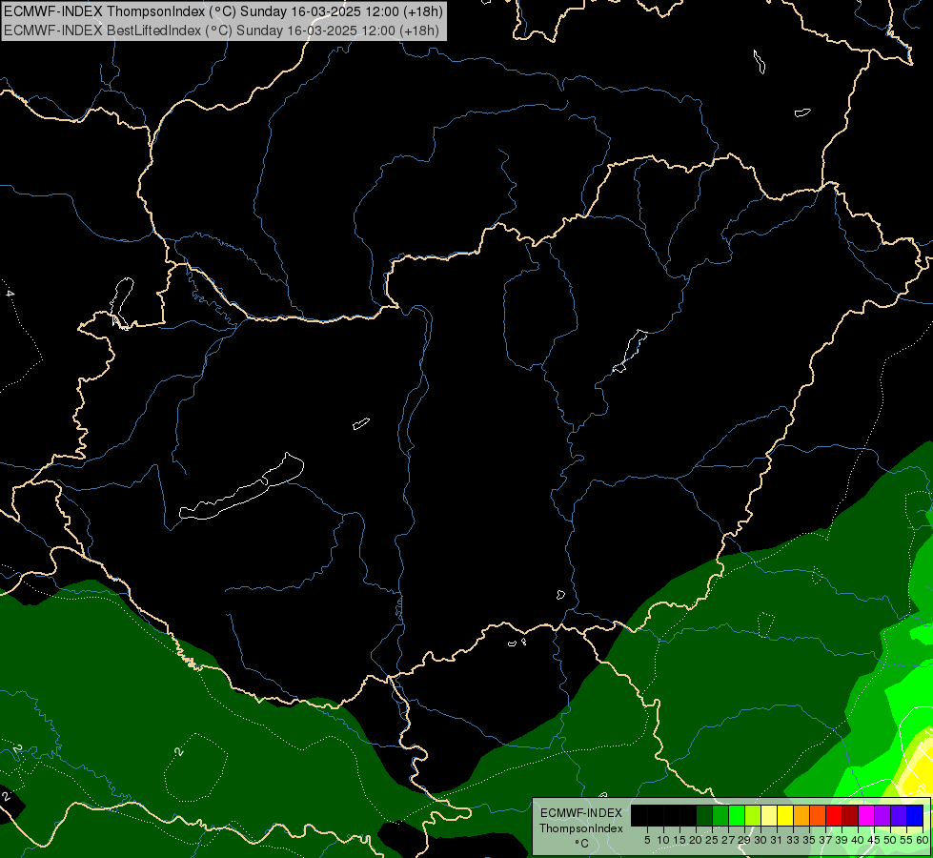This screenshot has height=858, width=933.
Task: Click legend tick value '55'
Action: 906,840
